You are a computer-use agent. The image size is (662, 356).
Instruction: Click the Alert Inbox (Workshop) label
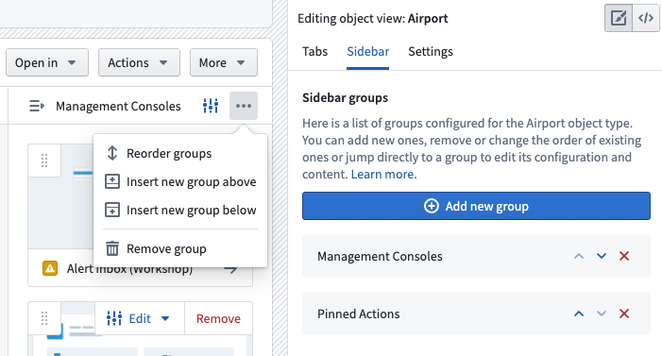tap(129, 268)
